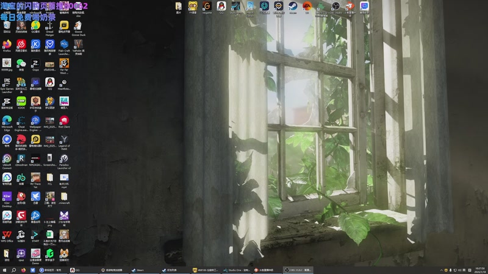Open Paradox Launcher v2 shortcut
This screenshot has height=274, width=488.
pos(64,161)
